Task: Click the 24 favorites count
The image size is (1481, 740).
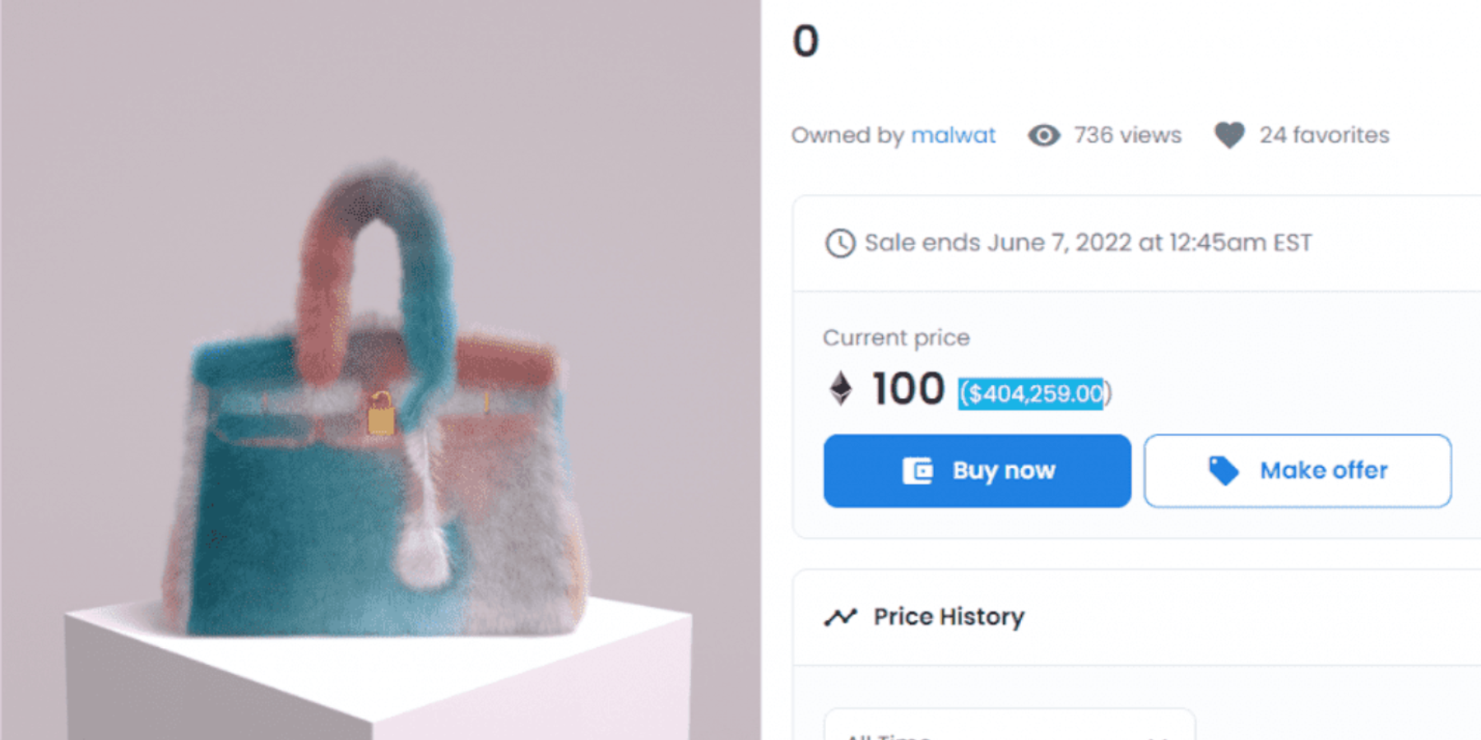Action: 1324,135
